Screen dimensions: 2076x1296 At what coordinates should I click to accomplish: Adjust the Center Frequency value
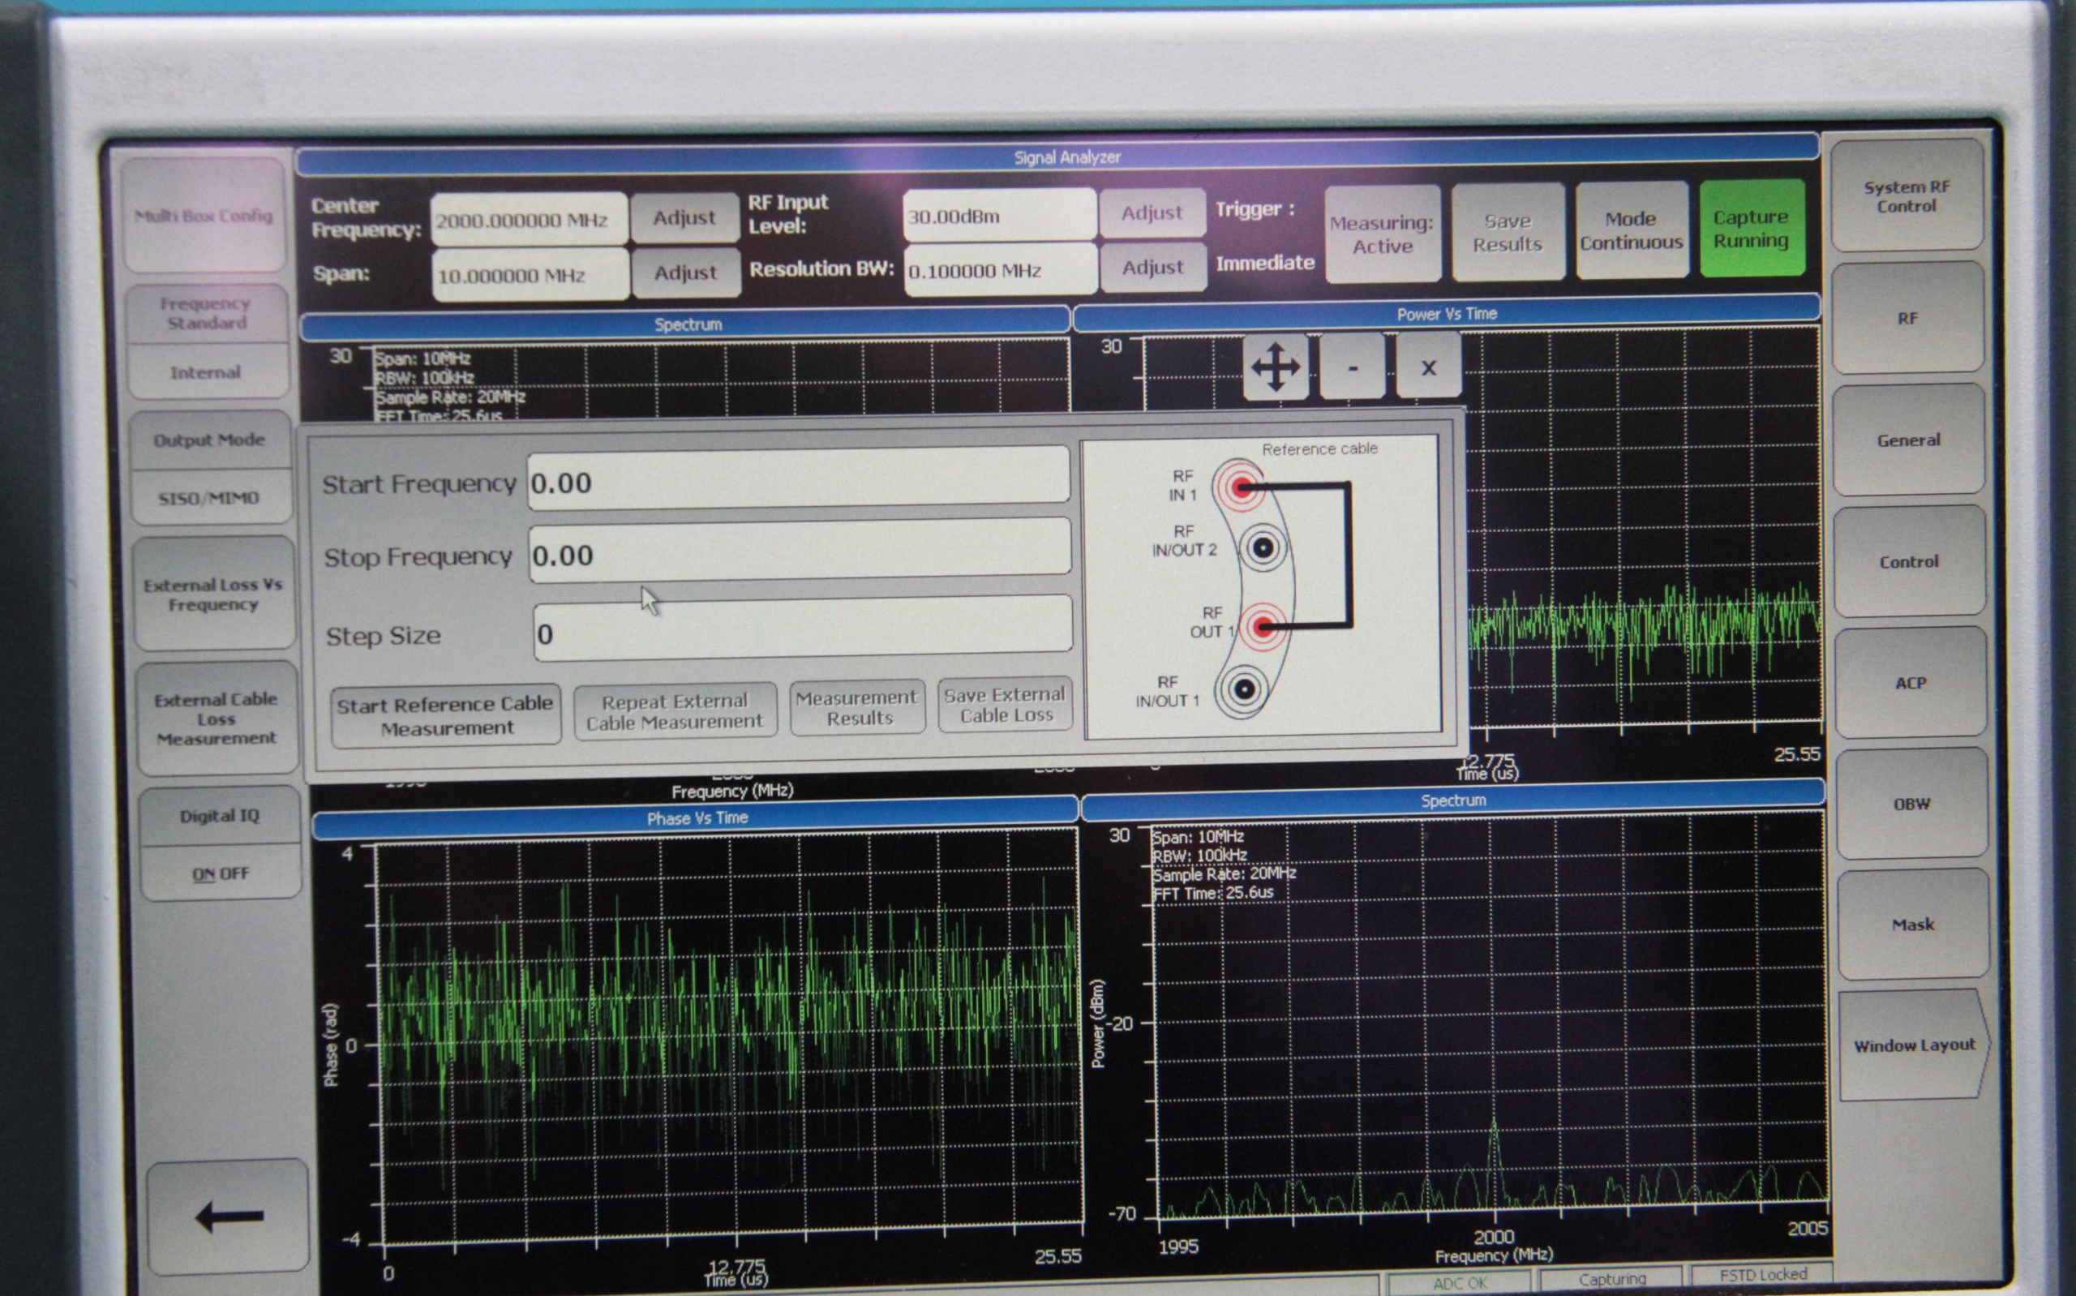pyautogui.click(x=684, y=217)
